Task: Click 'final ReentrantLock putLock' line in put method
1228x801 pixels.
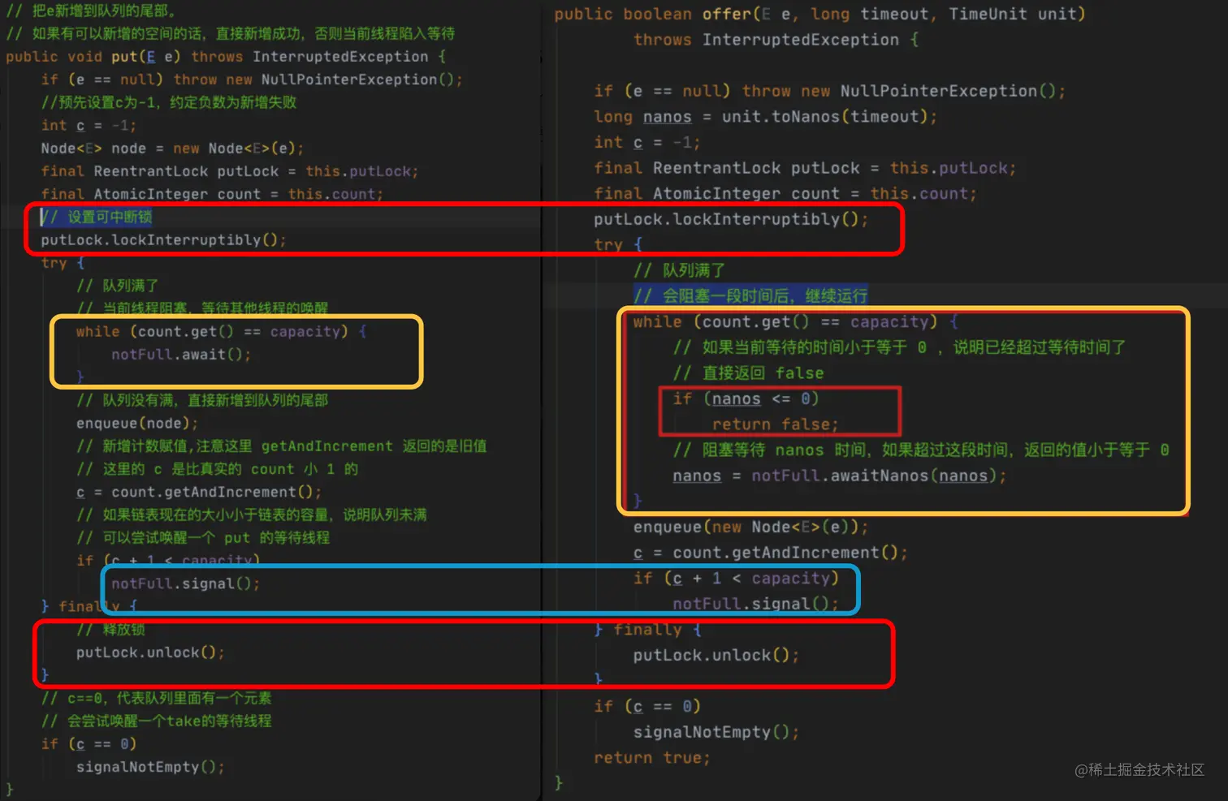Action: 230,171
